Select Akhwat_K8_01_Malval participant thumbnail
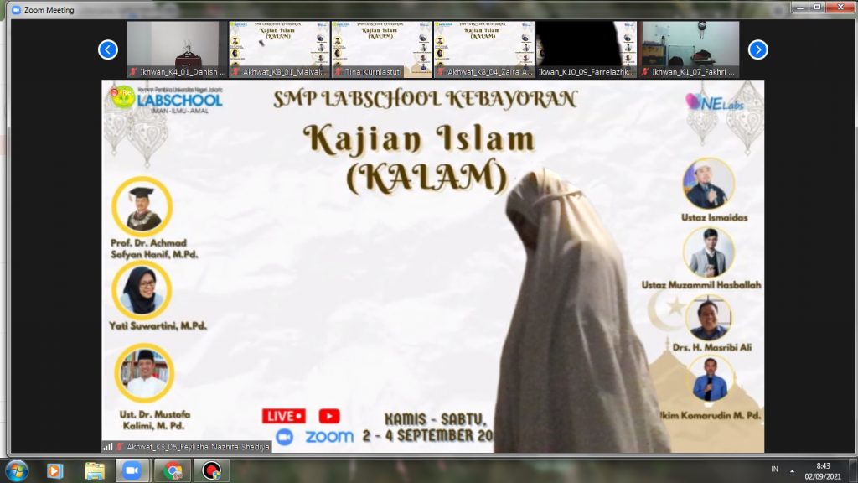 279,49
